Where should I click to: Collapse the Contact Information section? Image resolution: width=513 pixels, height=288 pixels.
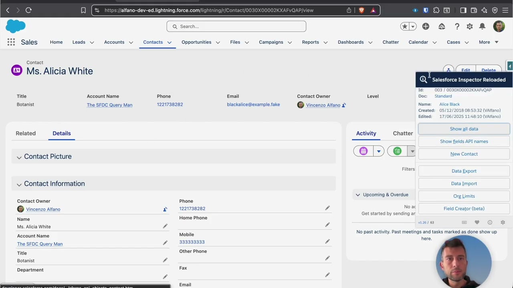19,184
